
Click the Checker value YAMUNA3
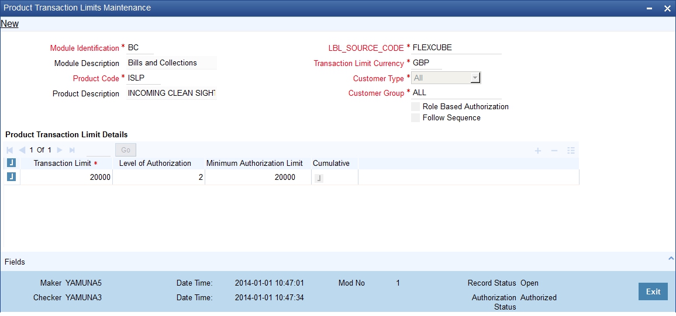click(84, 297)
